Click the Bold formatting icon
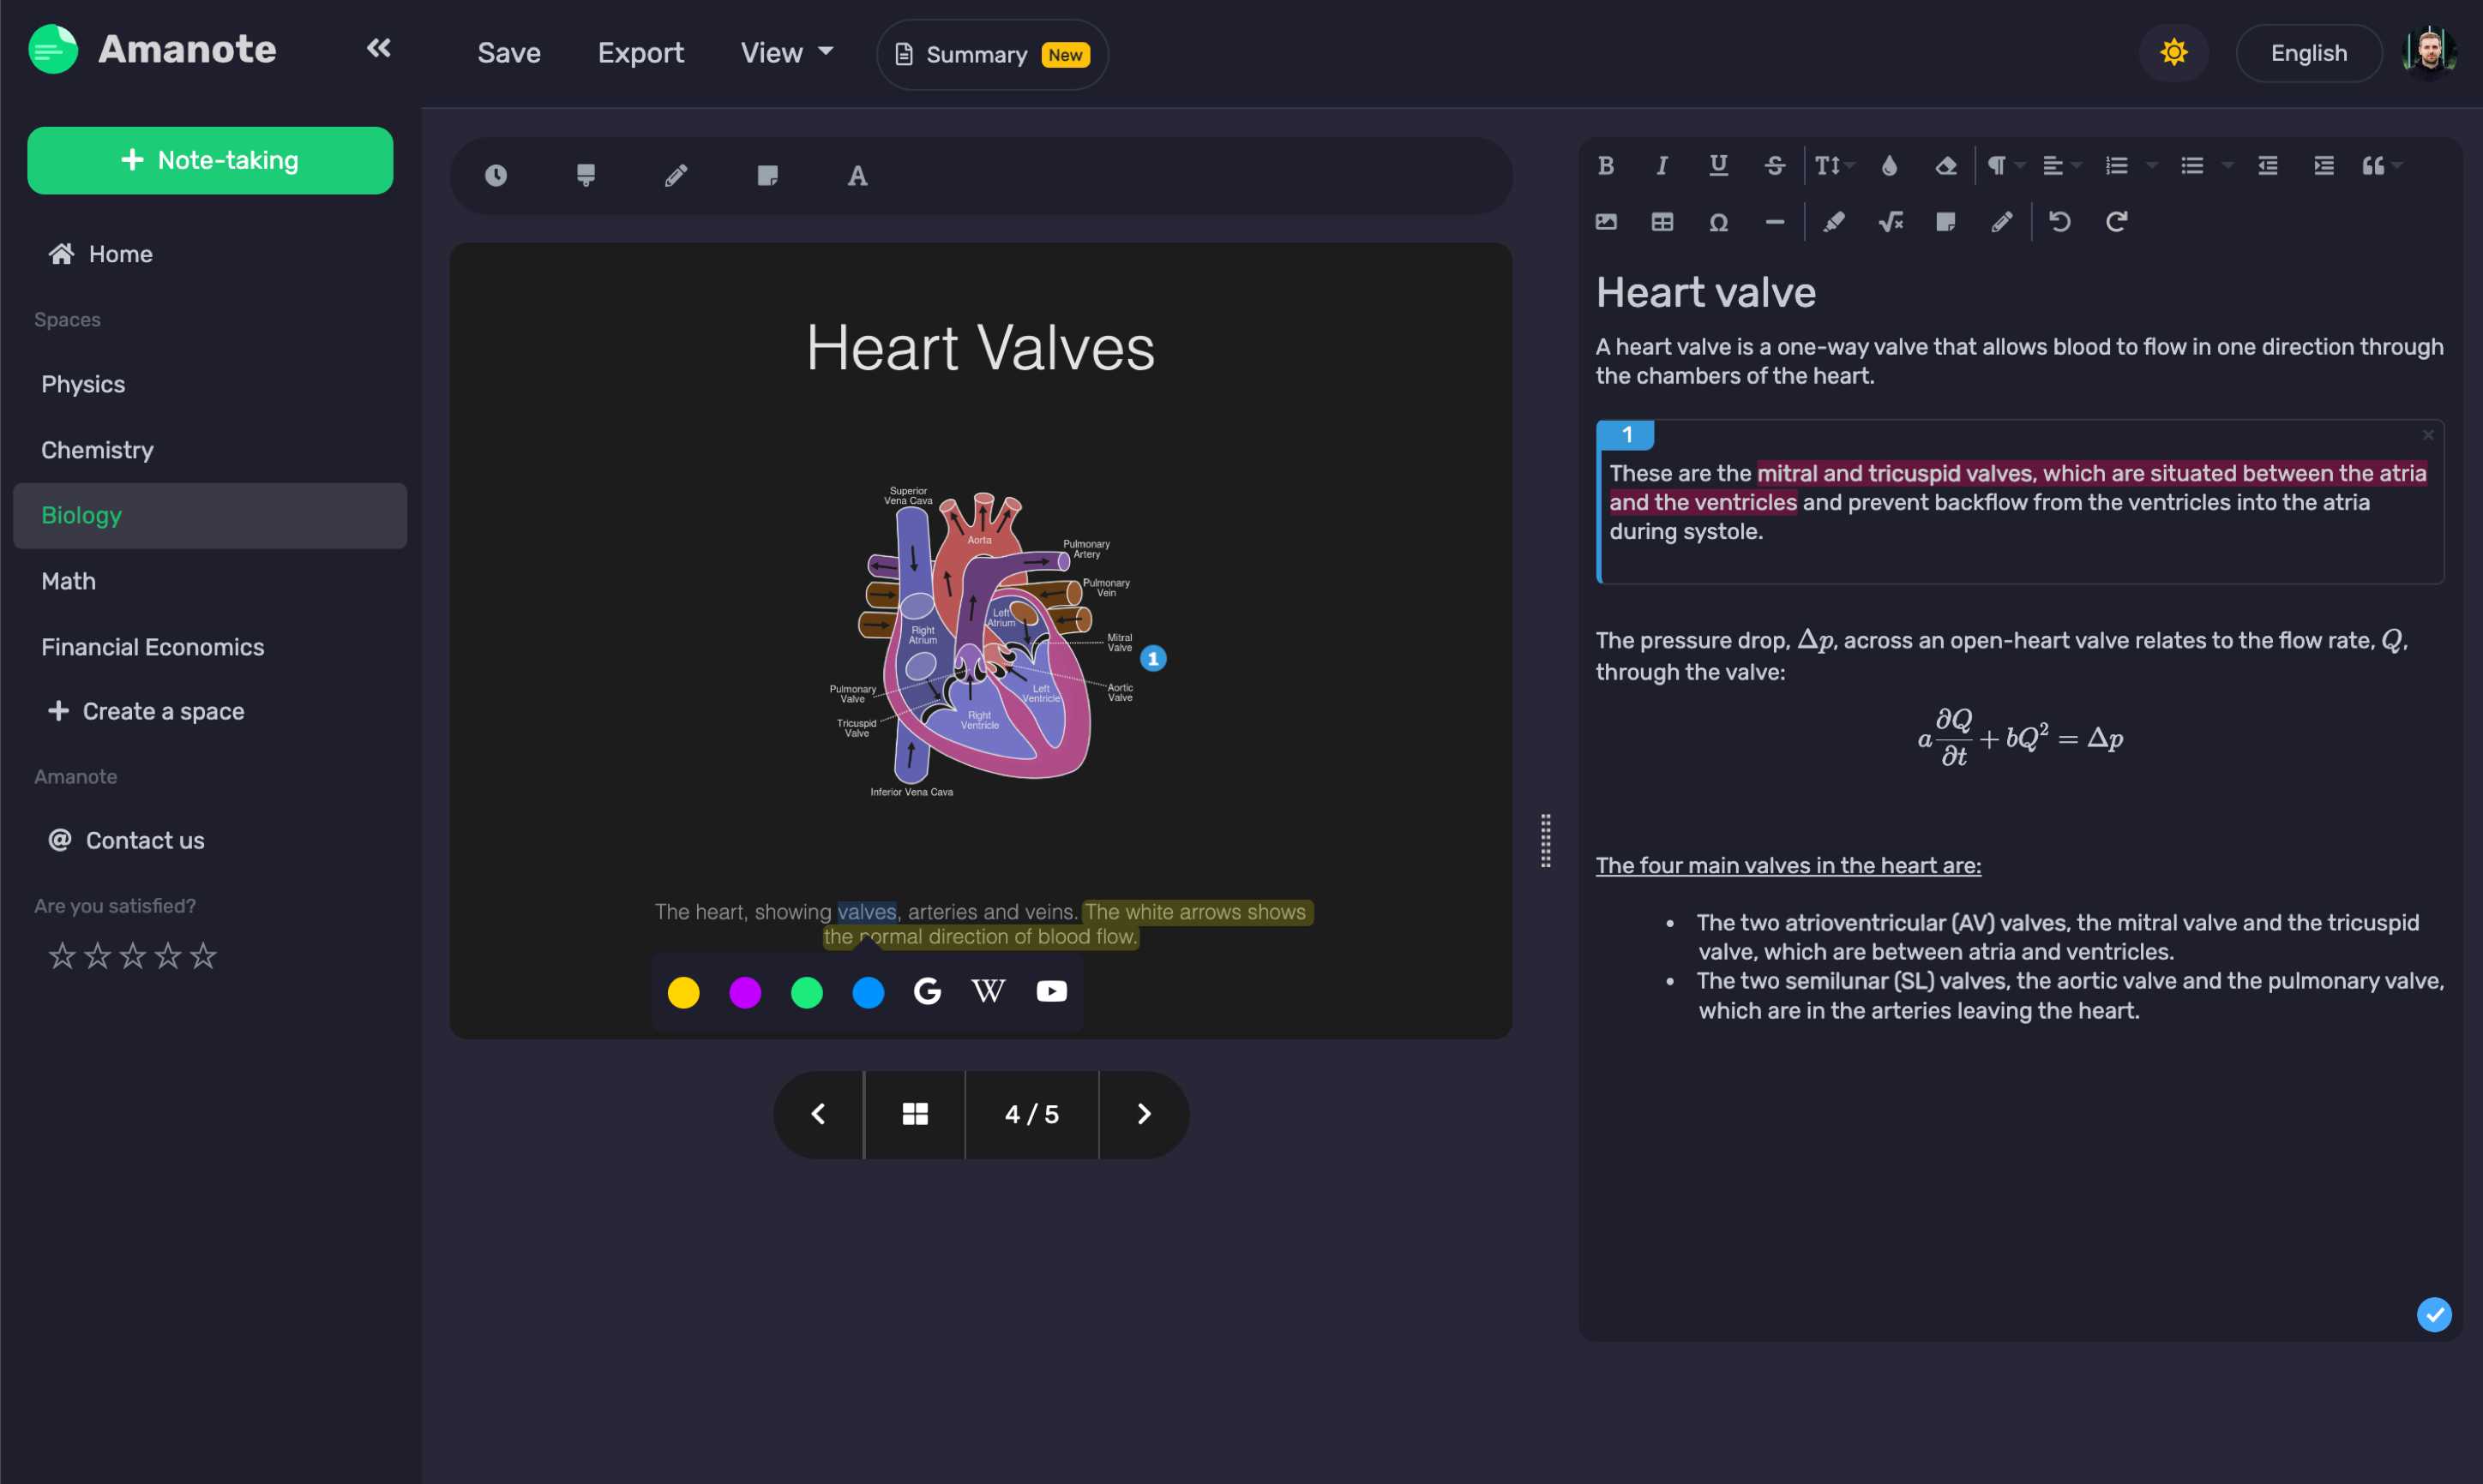 tap(1605, 165)
